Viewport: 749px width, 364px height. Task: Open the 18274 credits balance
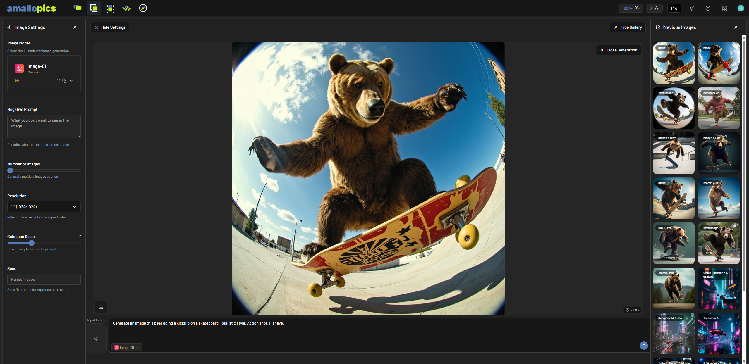[x=631, y=8]
